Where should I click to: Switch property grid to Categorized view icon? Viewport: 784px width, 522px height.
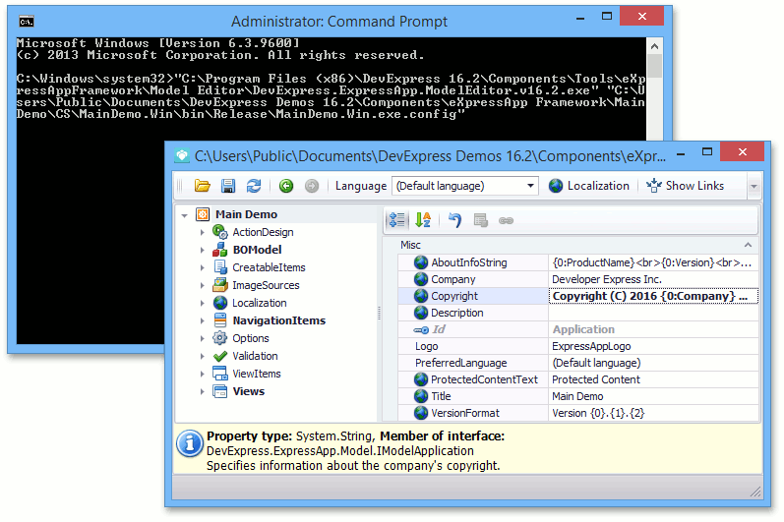(x=397, y=220)
